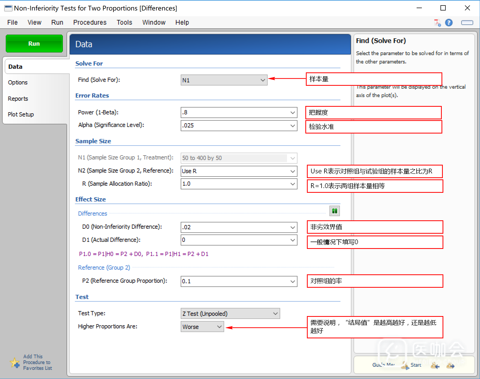Open the PDF documentation icon

point(437,23)
